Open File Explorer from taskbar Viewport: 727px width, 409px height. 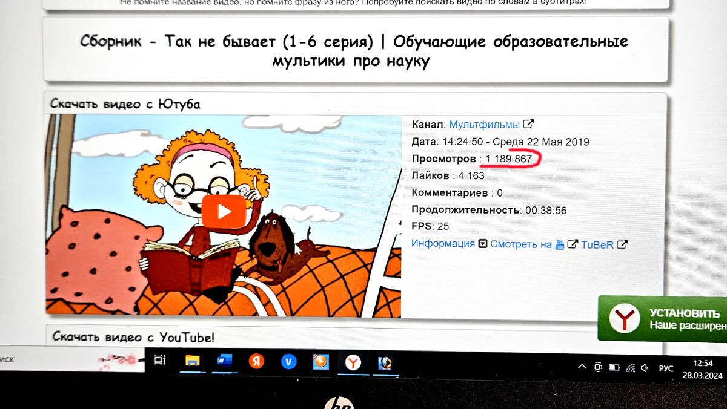[192, 361]
